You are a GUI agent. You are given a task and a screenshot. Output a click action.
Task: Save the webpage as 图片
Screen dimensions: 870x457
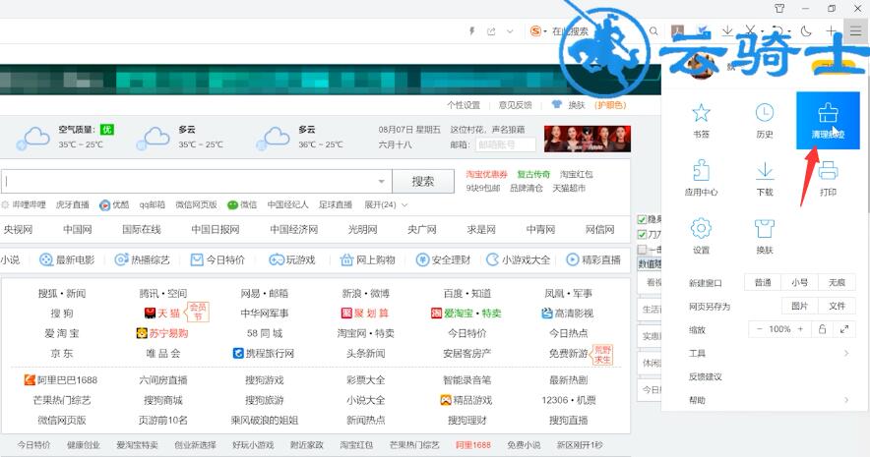(x=799, y=306)
